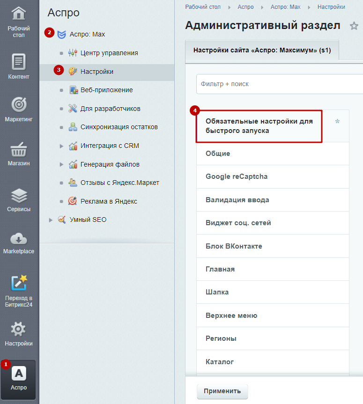The image size is (363, 404).
Task: Go to Аспро breadcrumb link
Action: point(246,7)
